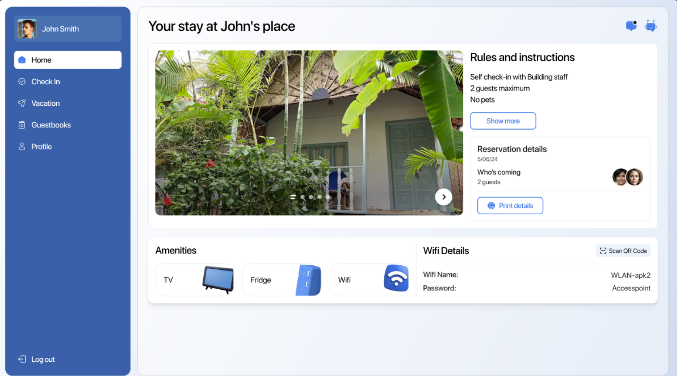The image size is (677, 376).
Task: Click the Log out door icon
Action: pos(22,359)
